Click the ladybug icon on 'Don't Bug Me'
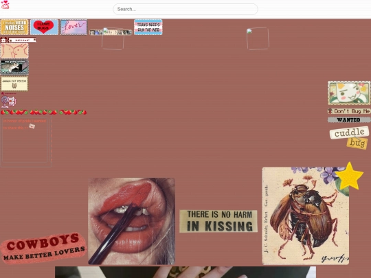This screenshot has width=371, height=278. click(x=330, y=111)
